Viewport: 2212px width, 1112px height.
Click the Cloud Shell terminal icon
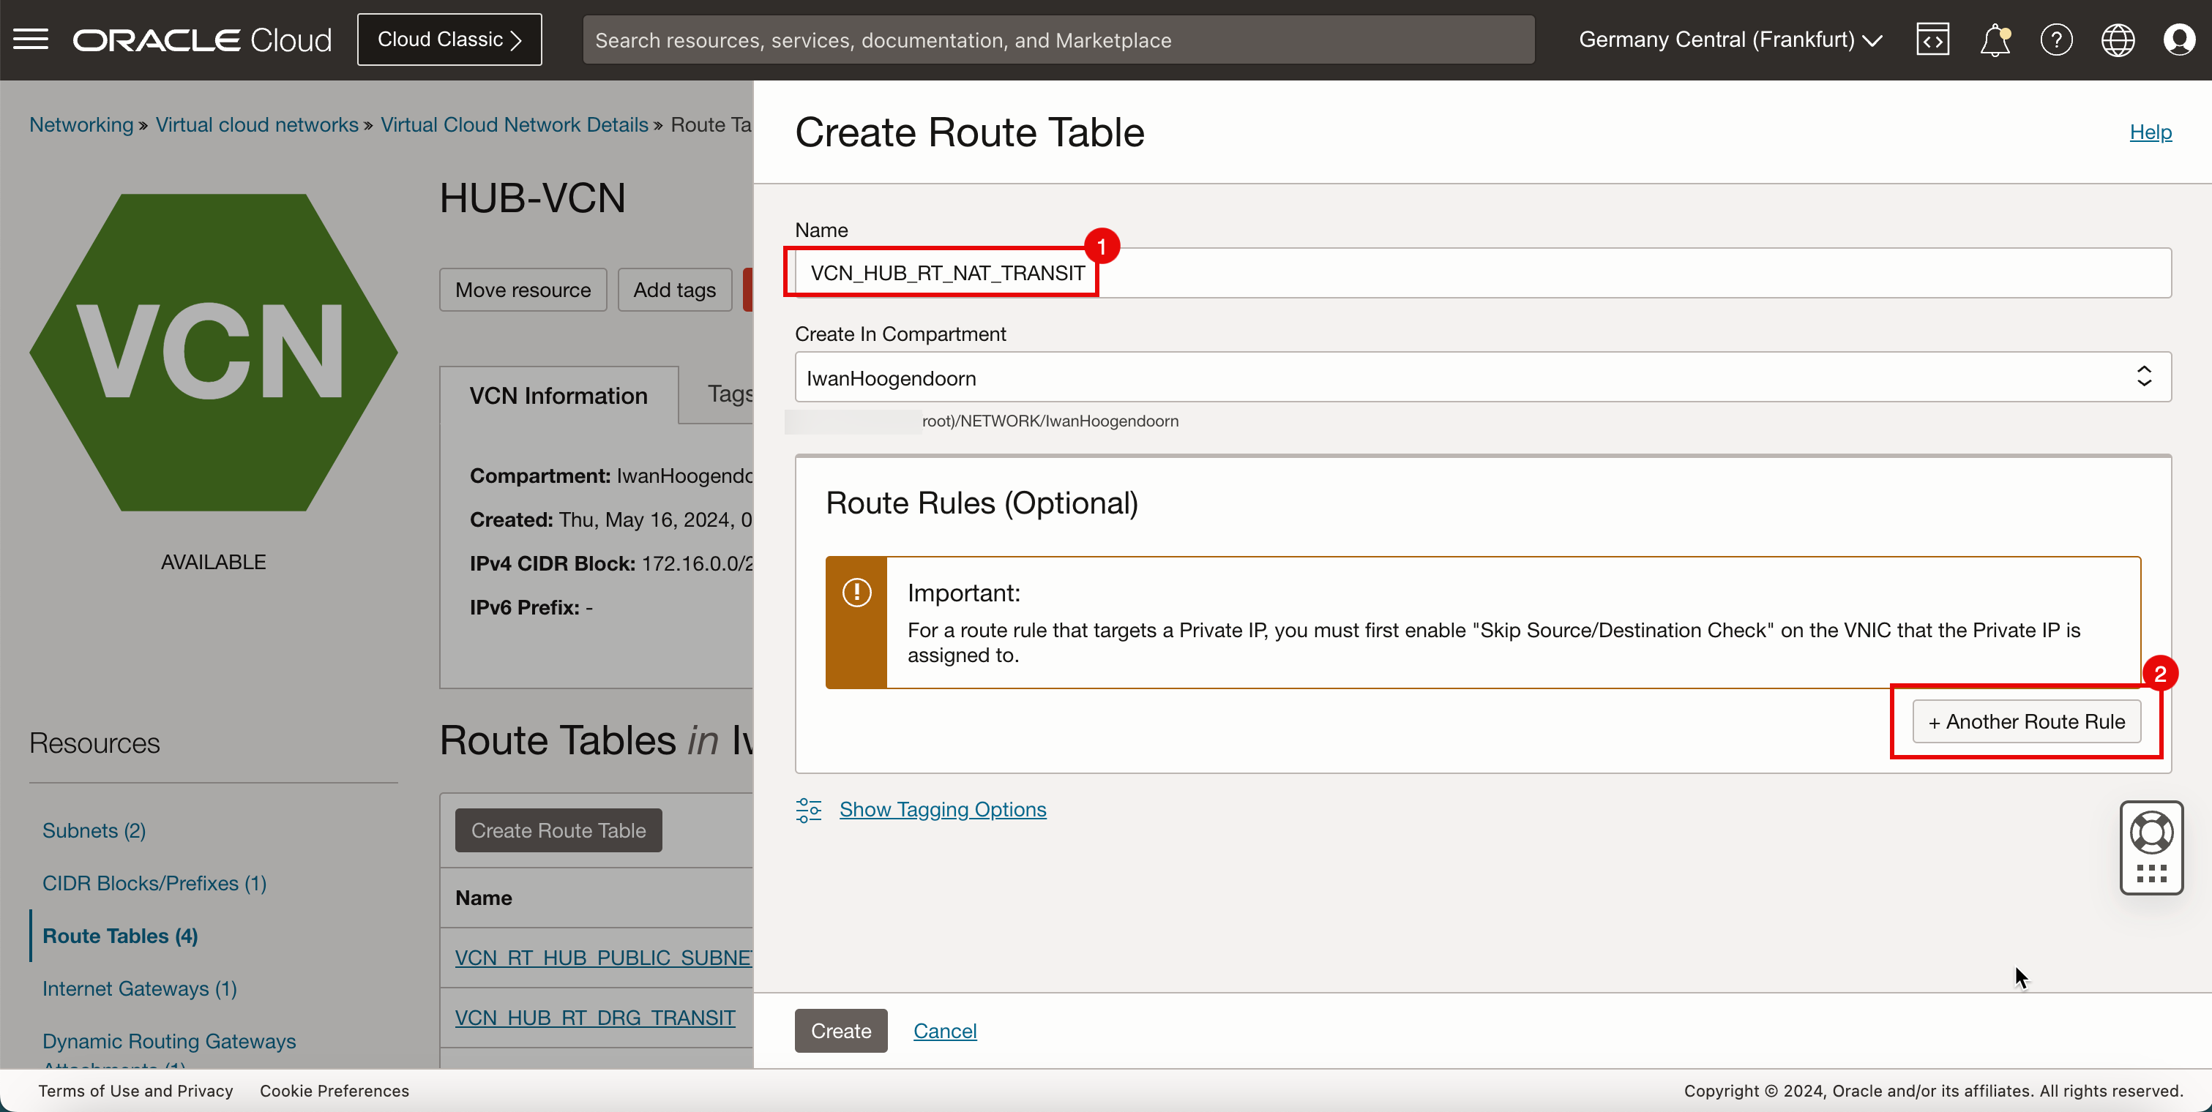(1932, 38)
